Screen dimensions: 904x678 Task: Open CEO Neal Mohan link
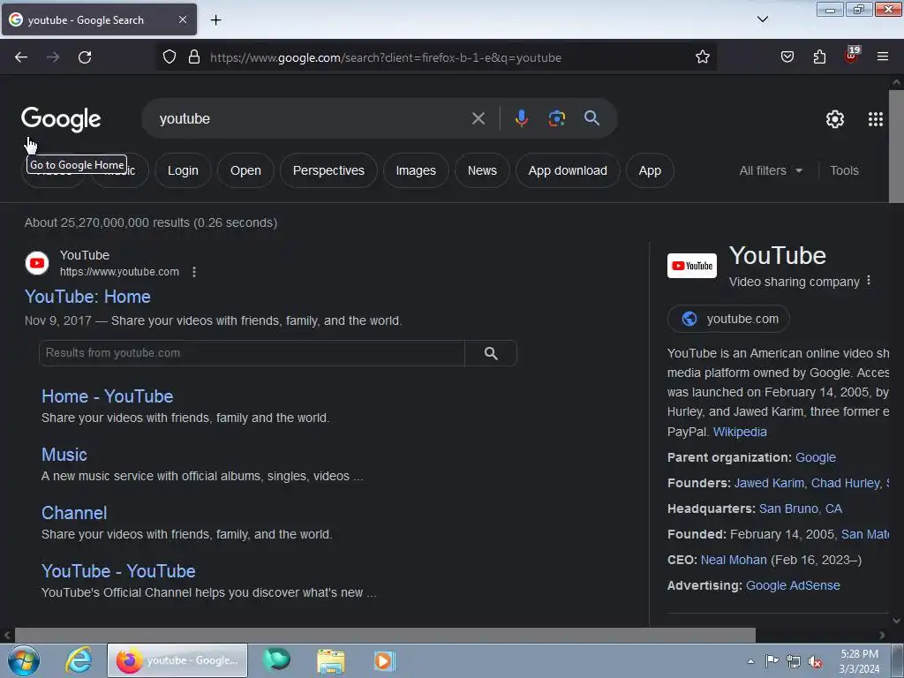click(x=734, y=560)
